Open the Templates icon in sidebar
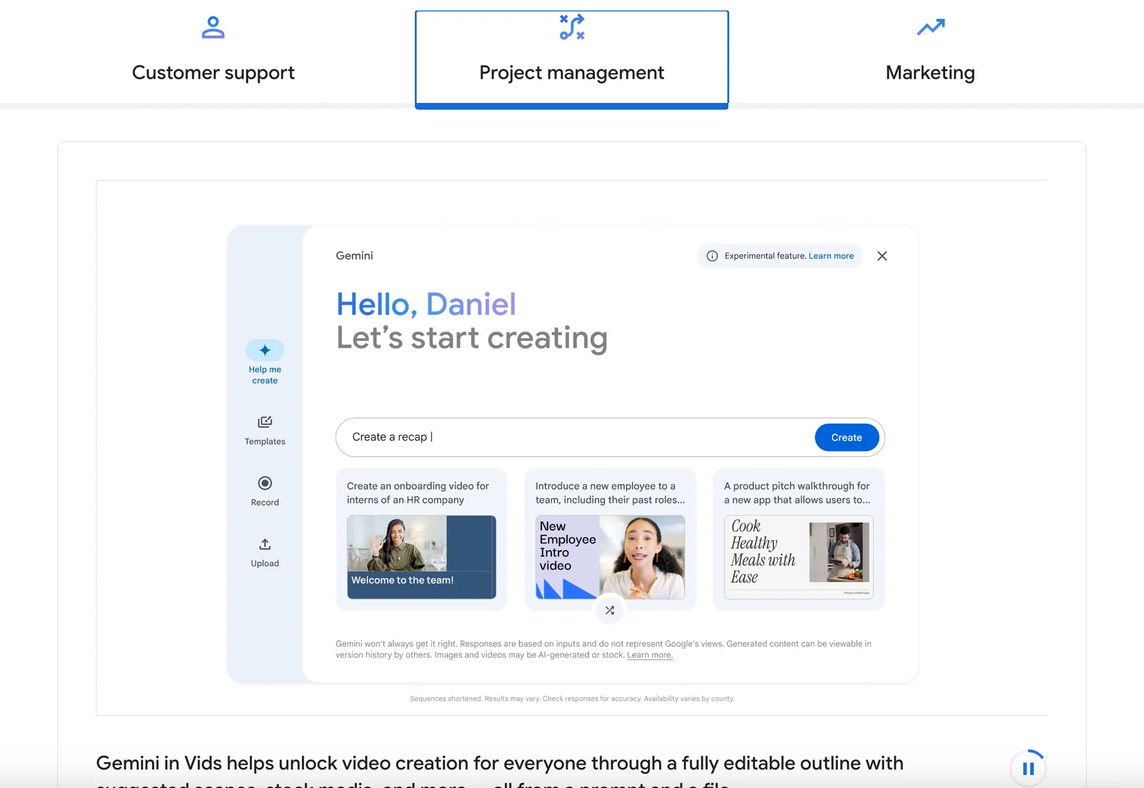1144x788 pixels. 265,422
